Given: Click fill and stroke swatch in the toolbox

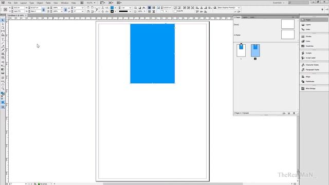Looking at the screenshot, I should [3, 94].
